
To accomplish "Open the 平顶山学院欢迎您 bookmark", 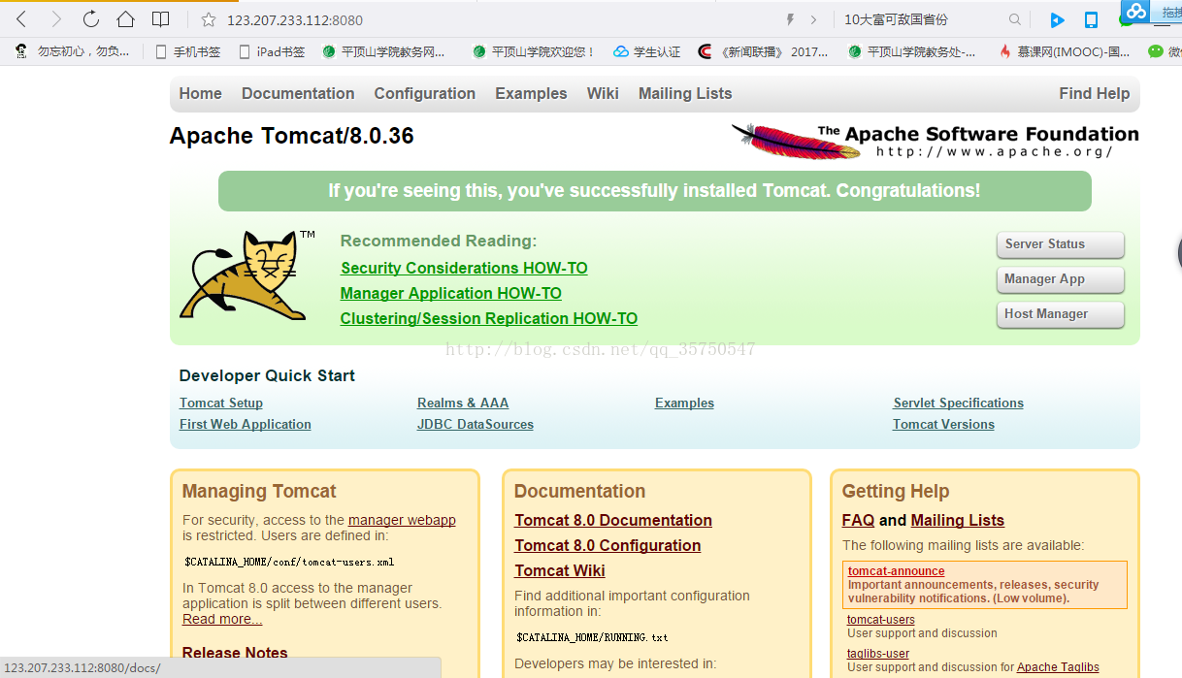I will pos(534,51).
